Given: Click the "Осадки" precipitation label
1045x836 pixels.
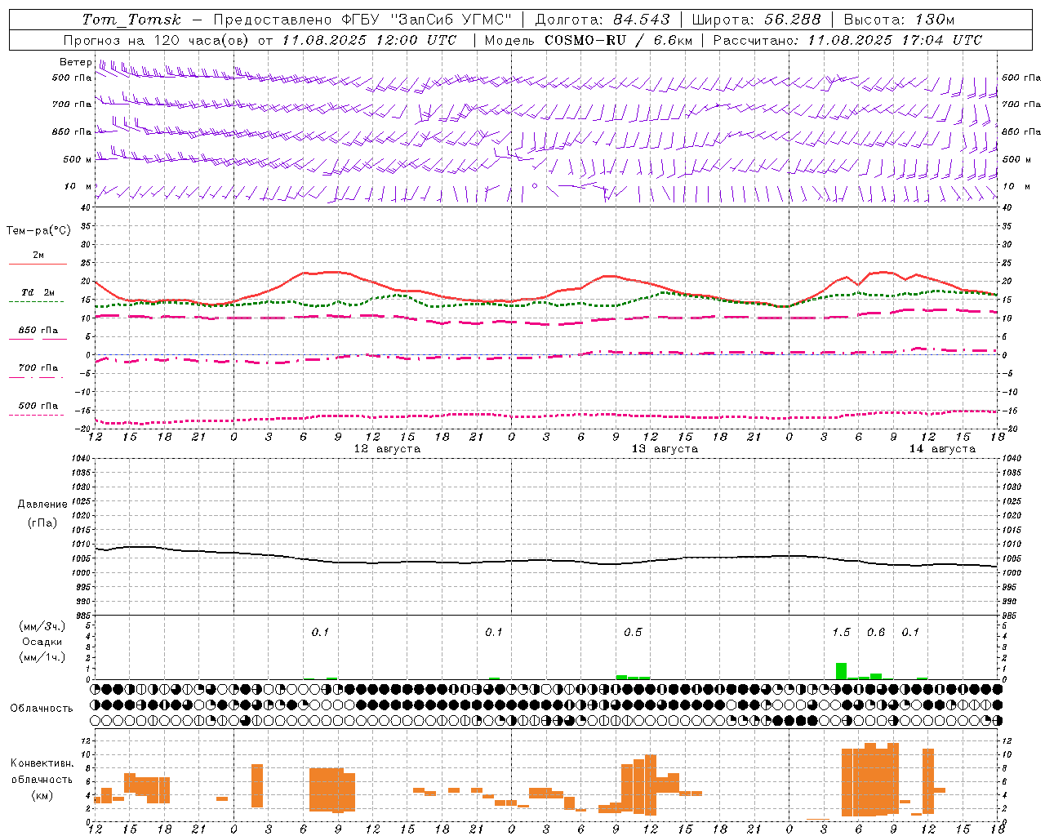Looking at the screenshot, I should tap(42, 642).
